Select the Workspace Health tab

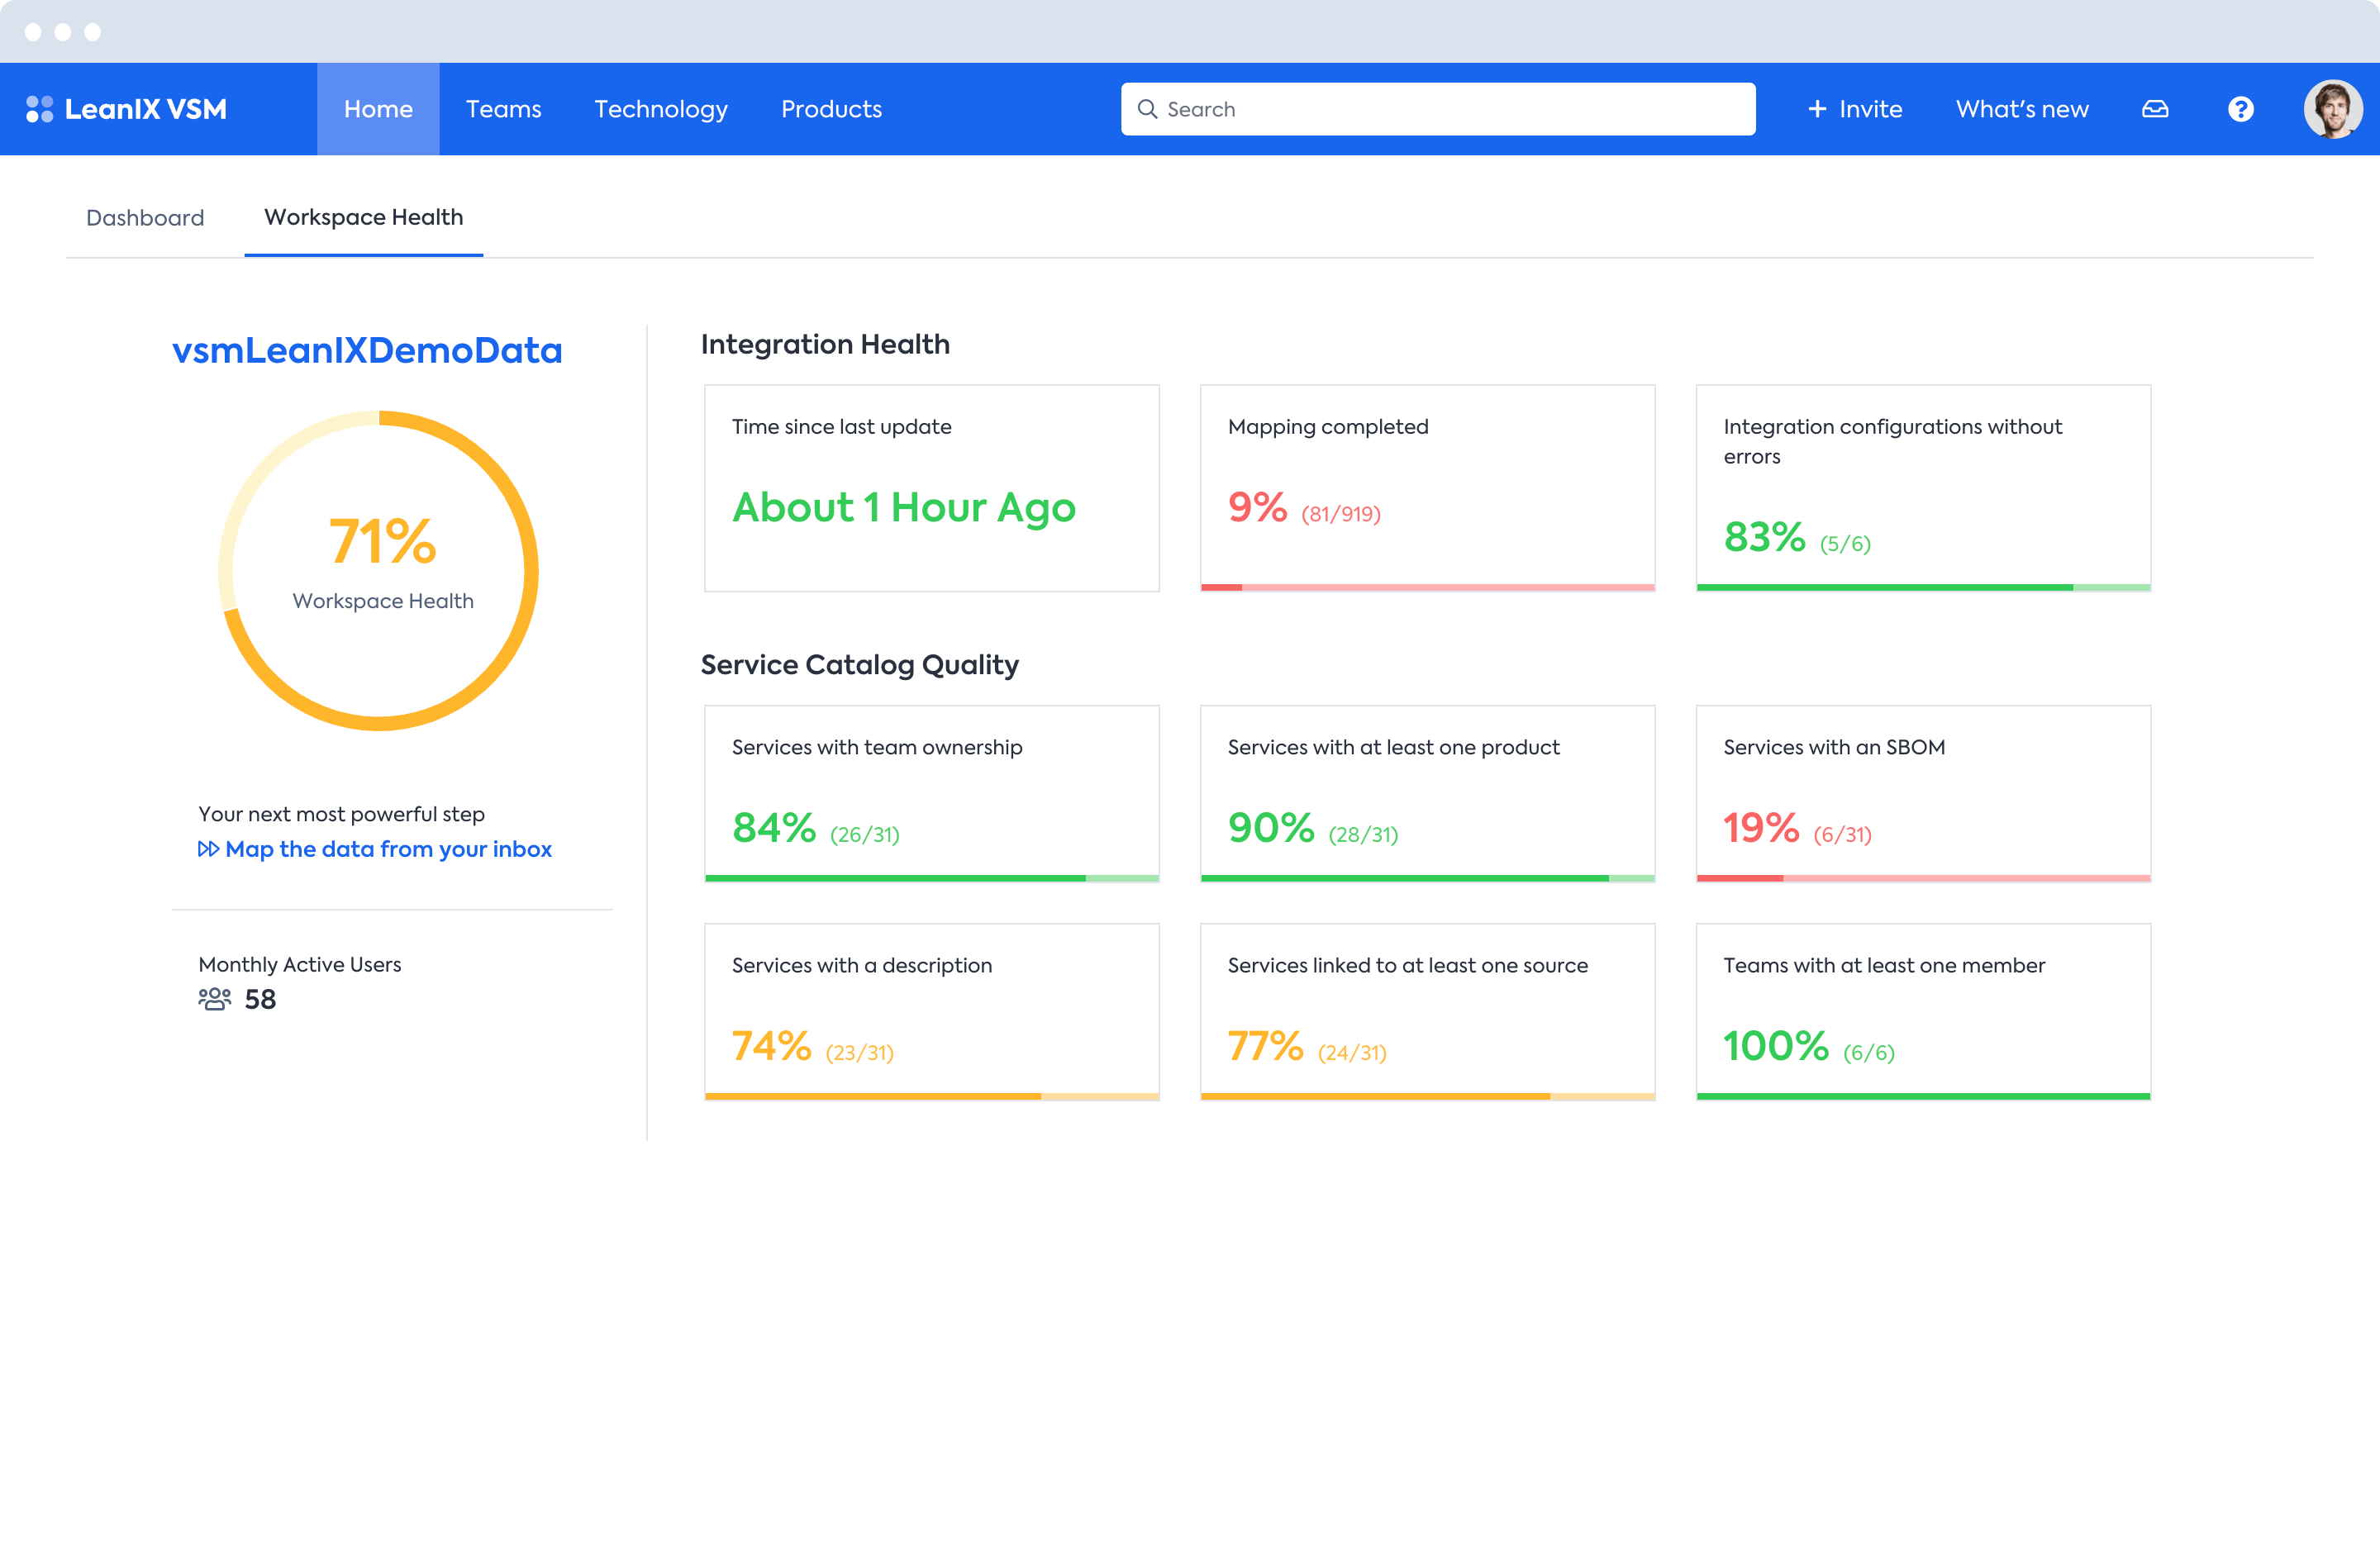pyautogui.click(x=364, y=217)
